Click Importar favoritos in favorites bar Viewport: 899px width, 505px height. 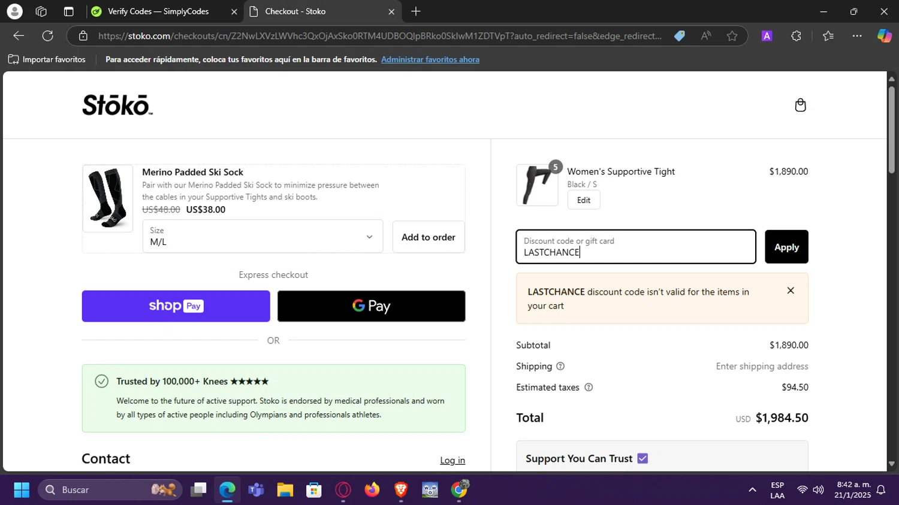point(47,59)
